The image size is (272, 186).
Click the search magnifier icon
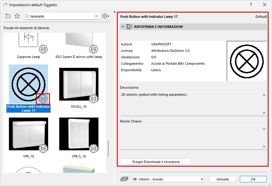click(x=27, y=16)
